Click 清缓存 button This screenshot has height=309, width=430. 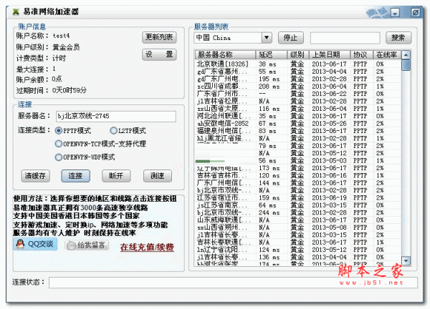[x=35, y=176]
